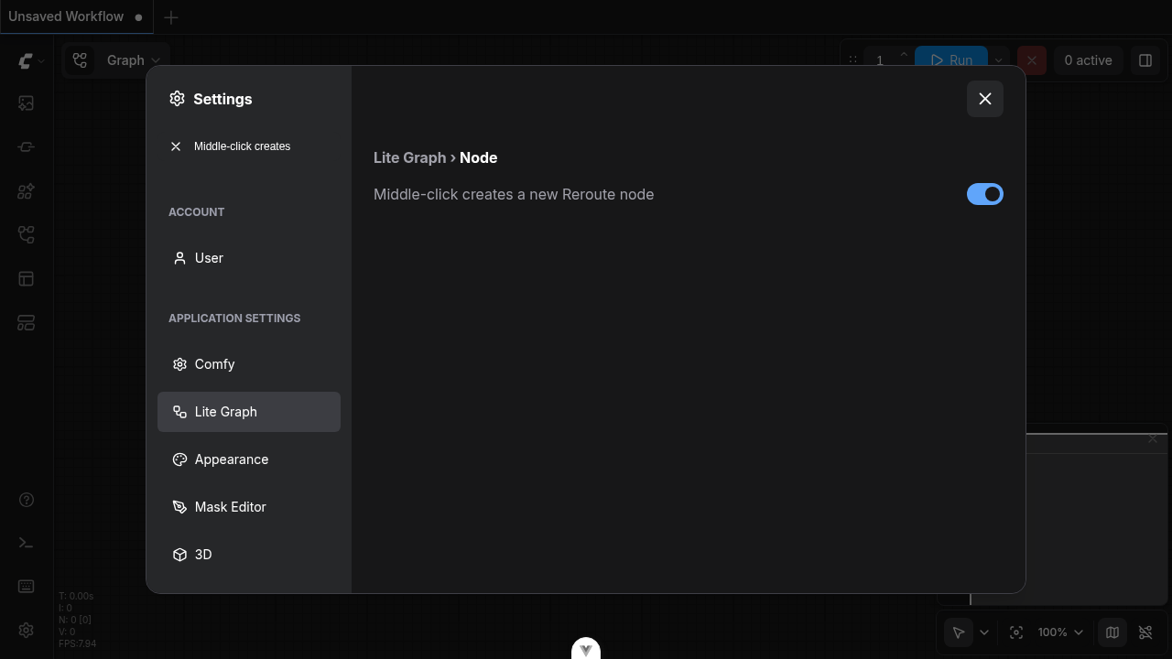Toggle the minimap icon
The image size is (1172, 659).
click(1112, 632)
